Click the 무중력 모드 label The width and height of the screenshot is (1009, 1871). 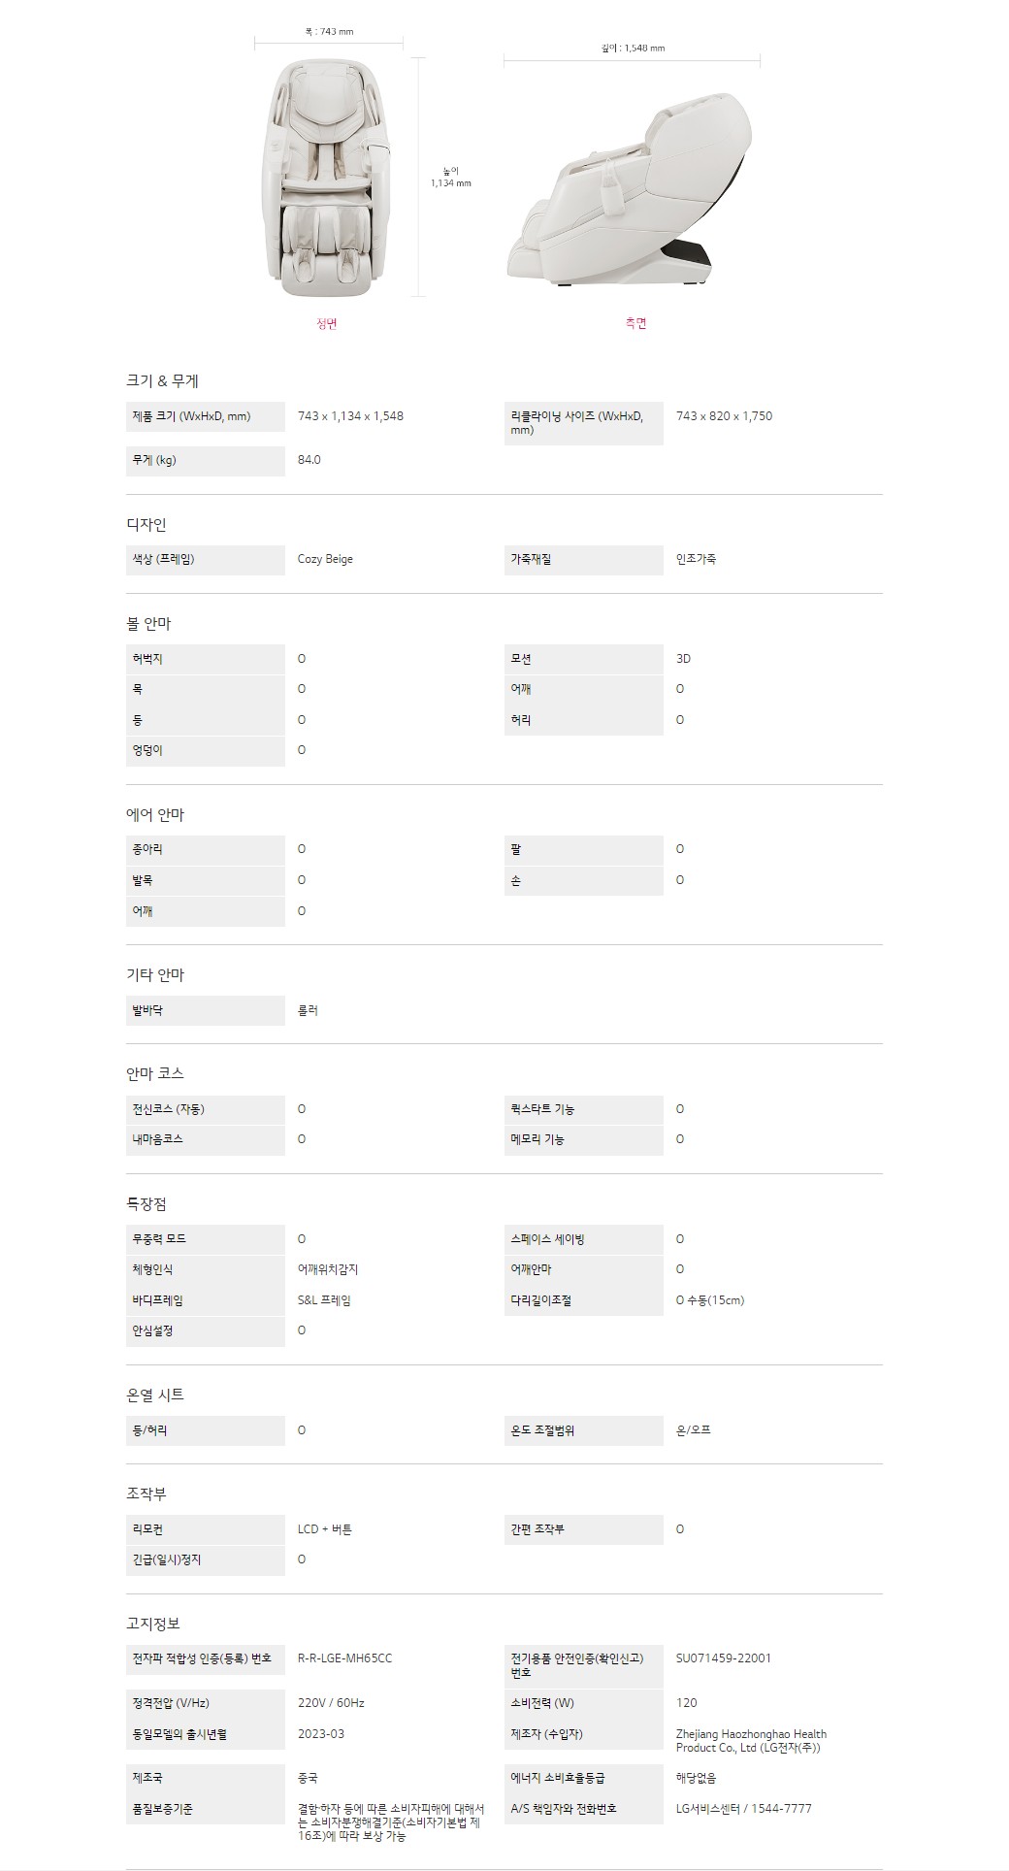point(159,1239)
